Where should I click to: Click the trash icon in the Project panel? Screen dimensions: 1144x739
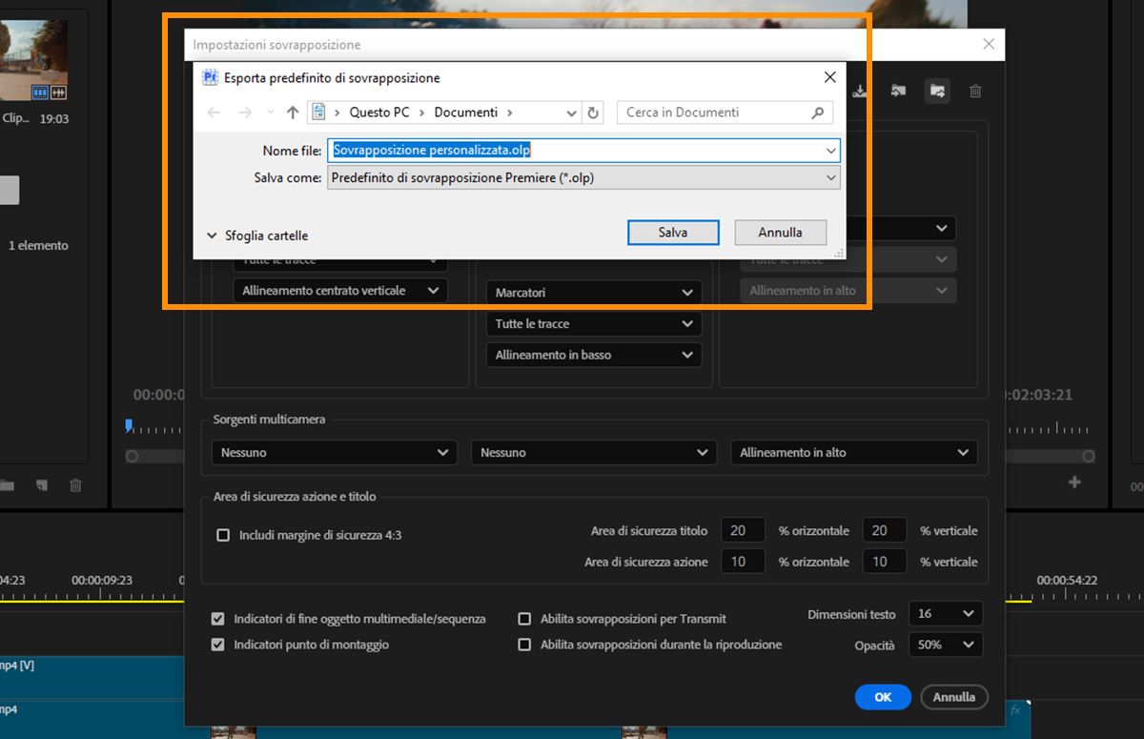(75, 485)
